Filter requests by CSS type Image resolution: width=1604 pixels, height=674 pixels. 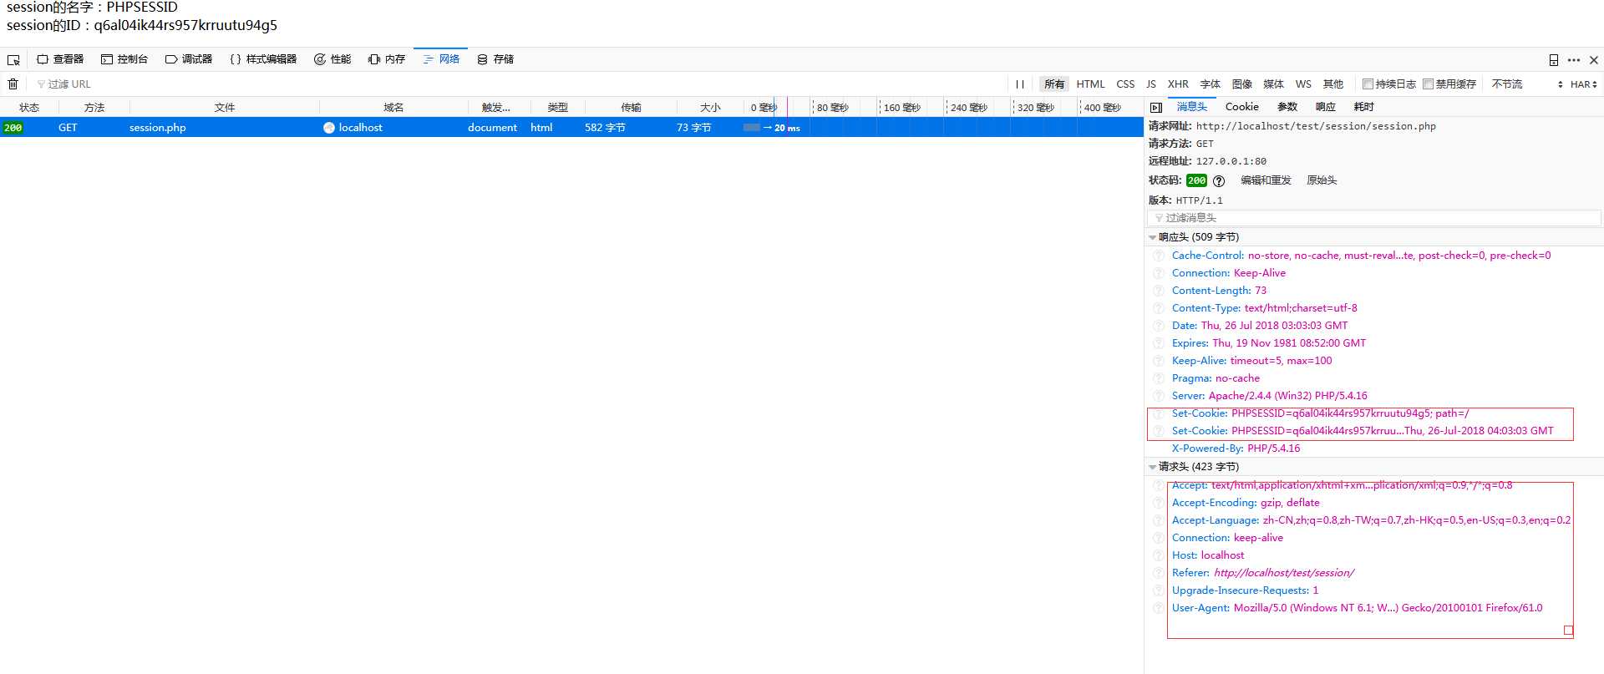coord(1125,84)
